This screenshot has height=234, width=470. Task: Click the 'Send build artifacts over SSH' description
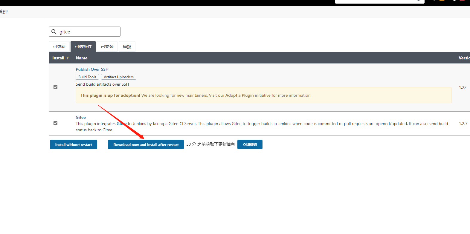pyautogui.click(x=102, y=84)
